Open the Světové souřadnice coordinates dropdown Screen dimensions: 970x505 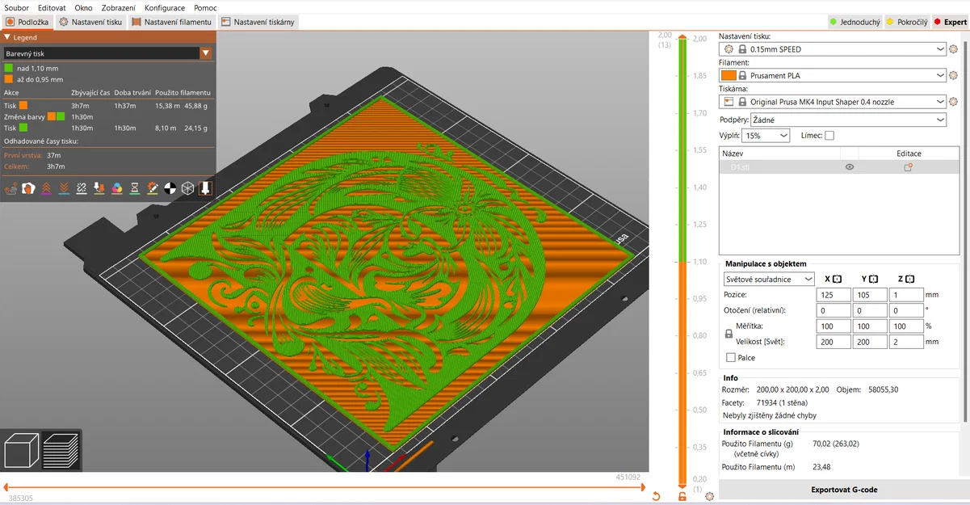click(x=770, y=279)
